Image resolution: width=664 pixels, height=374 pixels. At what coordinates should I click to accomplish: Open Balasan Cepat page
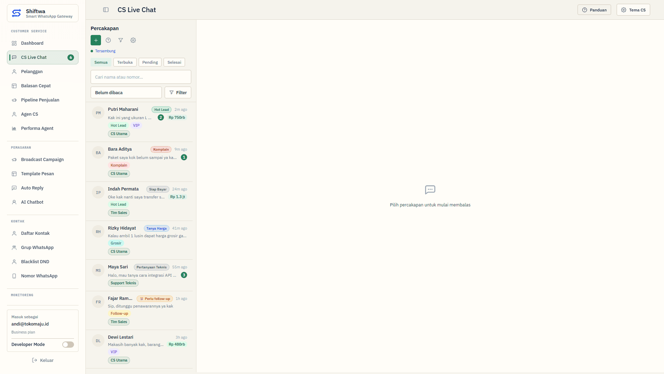tap(43, 86)
